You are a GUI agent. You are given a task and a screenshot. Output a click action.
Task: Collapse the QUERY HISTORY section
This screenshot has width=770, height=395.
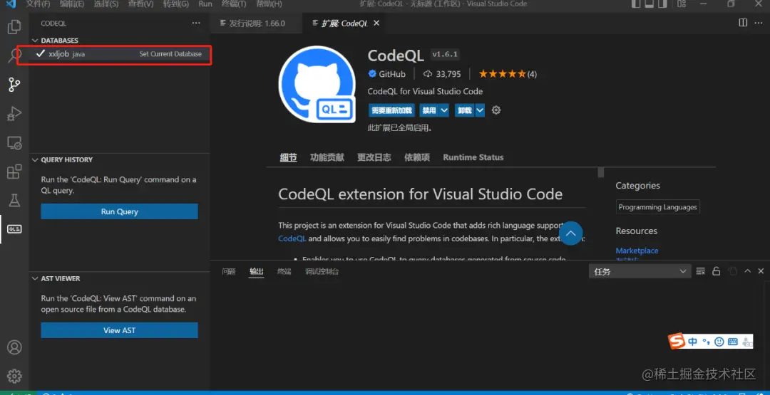click(35, 159)
